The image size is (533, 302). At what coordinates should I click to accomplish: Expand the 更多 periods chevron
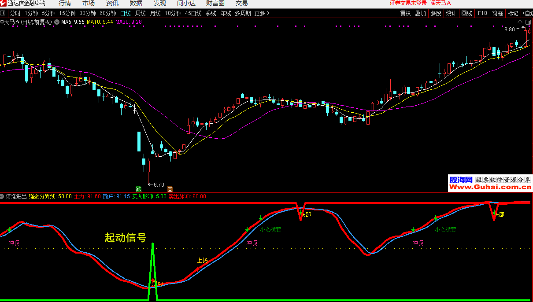[x=268, y=13]
